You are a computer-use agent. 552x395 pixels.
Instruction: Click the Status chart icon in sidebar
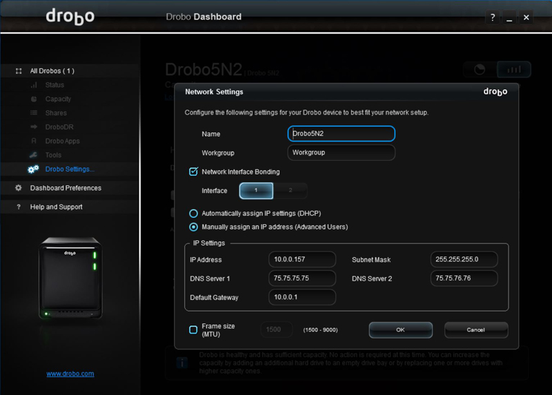tap(34, 85)
